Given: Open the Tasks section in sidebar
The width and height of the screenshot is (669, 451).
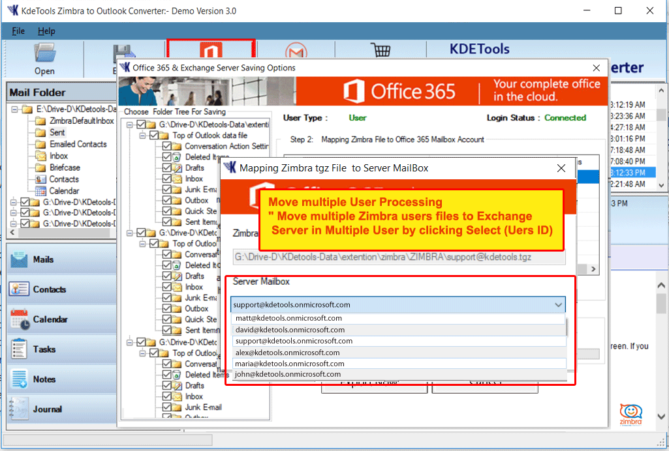Looking at the screenshot, I should 44,349.
